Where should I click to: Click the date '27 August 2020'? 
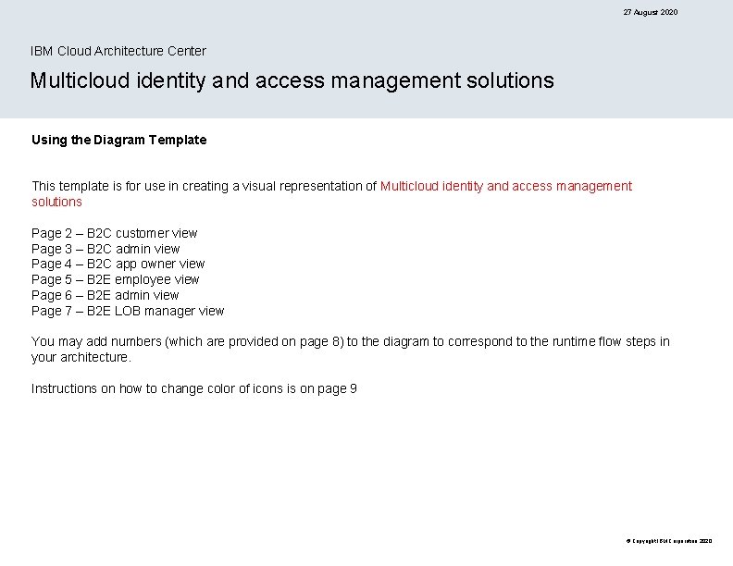coord(651,12)
